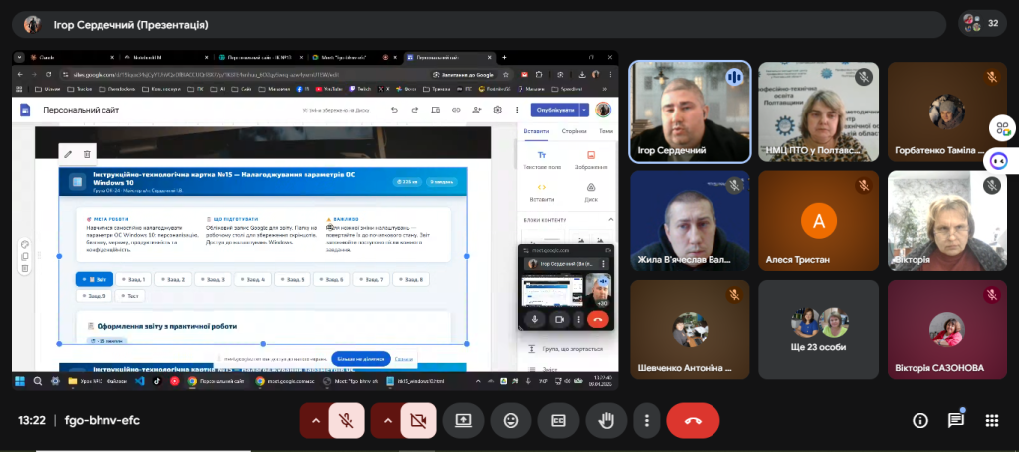This screenshot has height=452, width=1019.
Task: Click the present screen icon
Action: (x=463, y=420)
